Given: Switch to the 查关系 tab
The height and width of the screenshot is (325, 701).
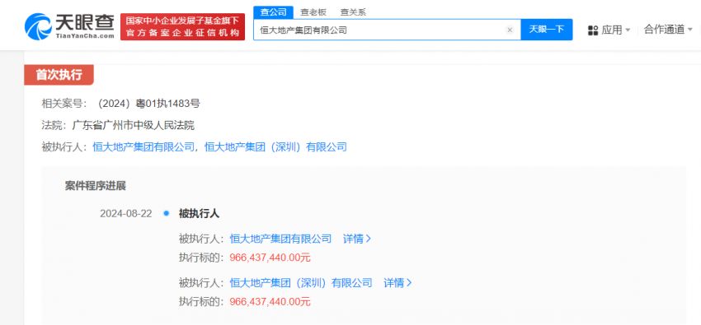Looking at the screenshot, I should click(353, 12).
